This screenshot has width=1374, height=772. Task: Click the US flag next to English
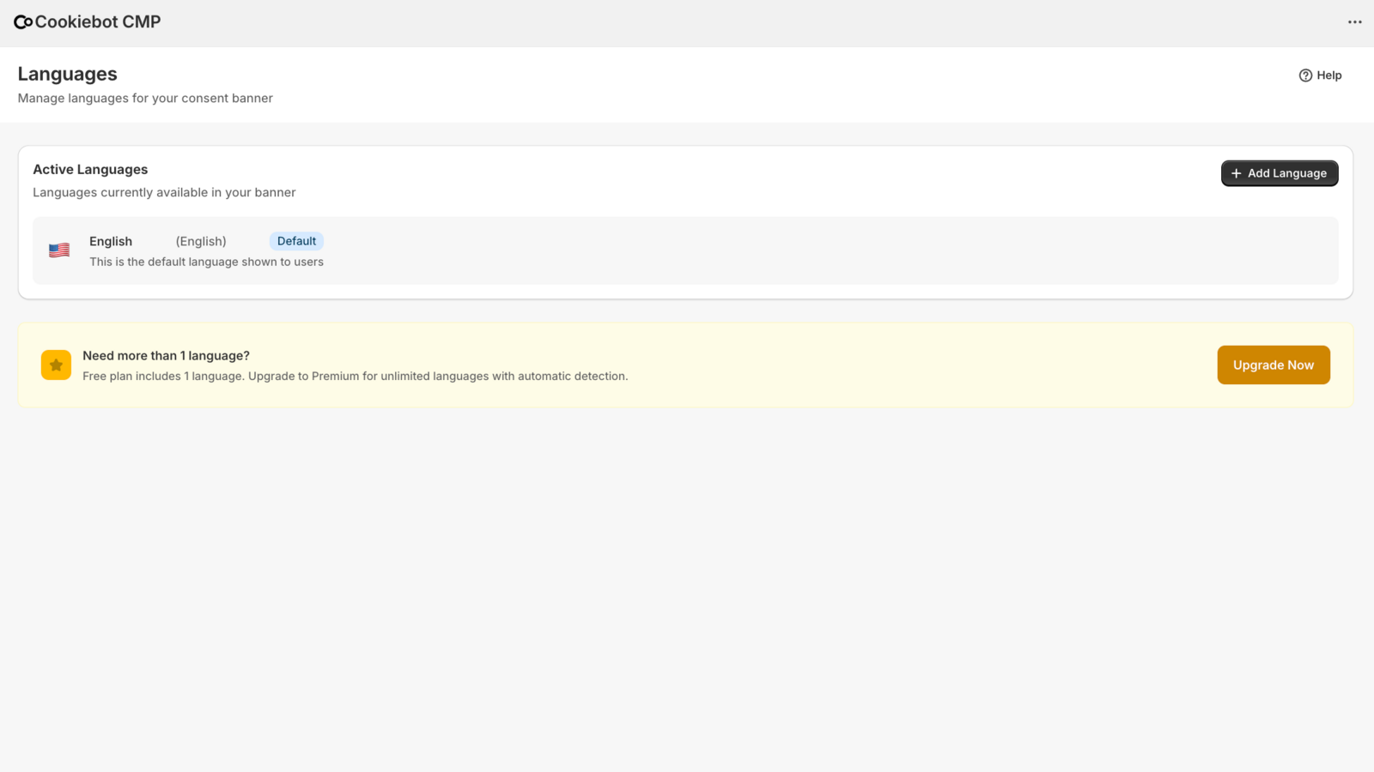point(58,249)
